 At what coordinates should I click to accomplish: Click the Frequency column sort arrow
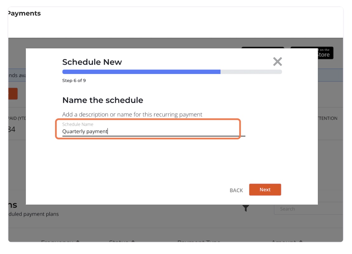pos(77,241)
